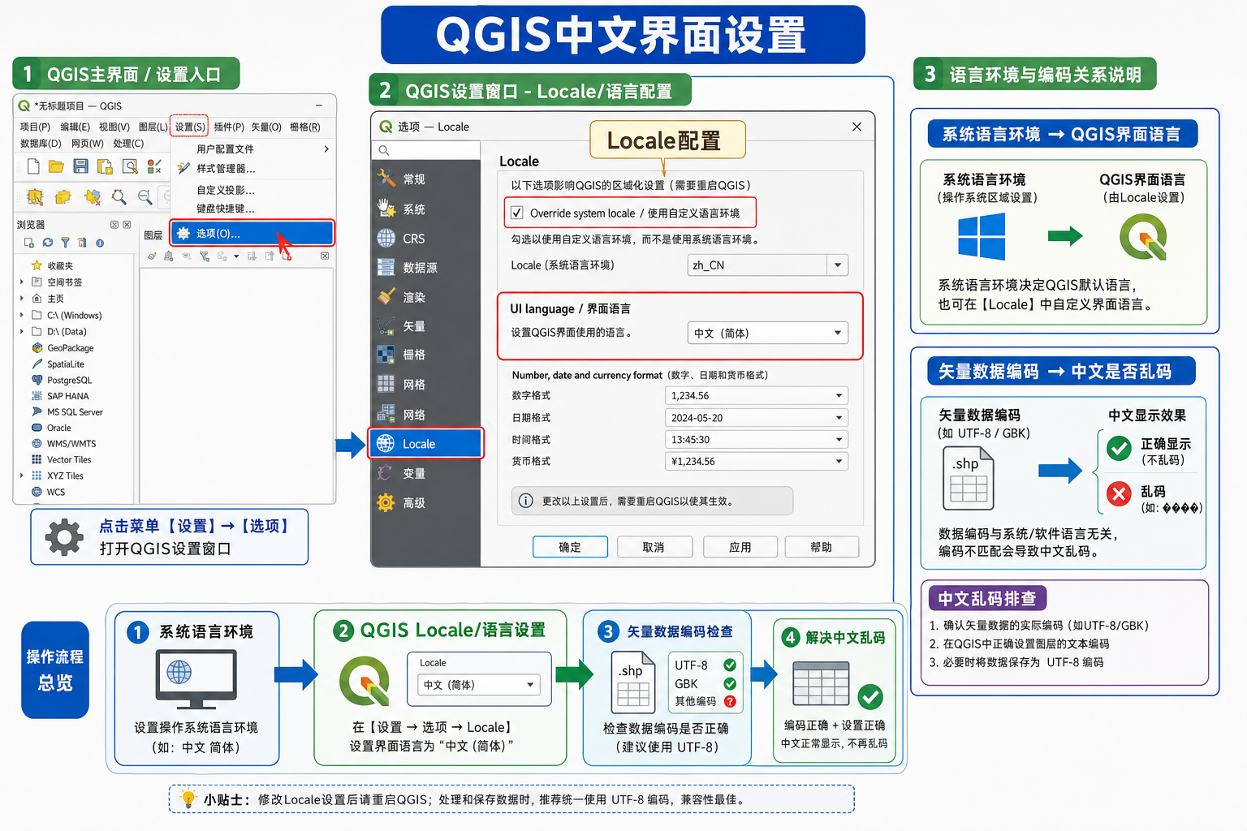Click the Browser panel filter funnel icon
This screenshot has width=1247, height=831.
coord(65,243)
